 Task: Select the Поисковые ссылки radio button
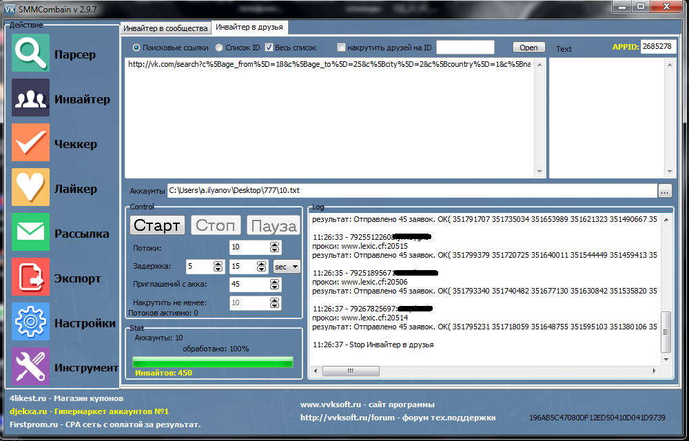pos(136,48)
